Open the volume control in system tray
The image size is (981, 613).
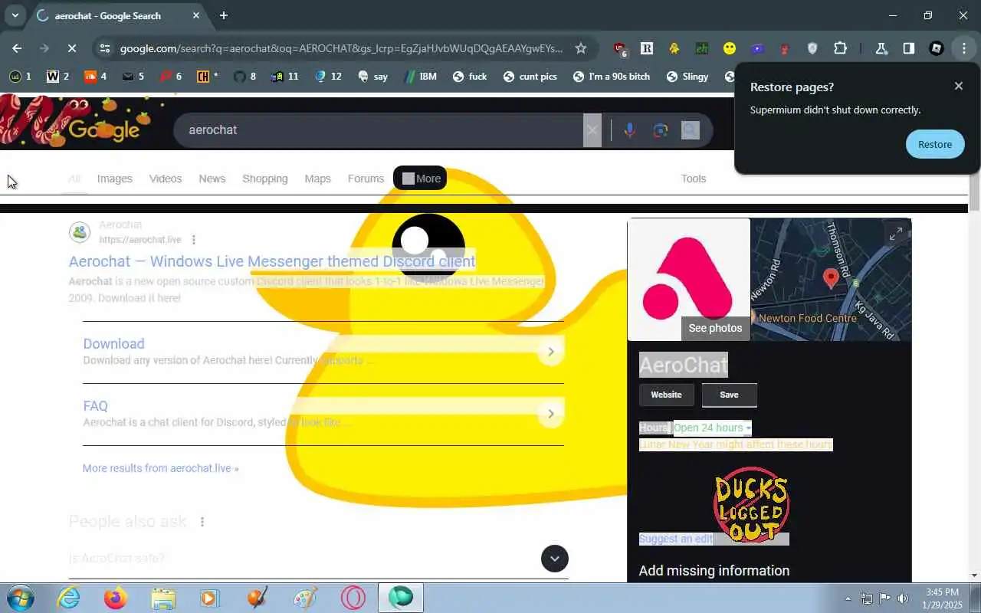[x=904, y=598]
